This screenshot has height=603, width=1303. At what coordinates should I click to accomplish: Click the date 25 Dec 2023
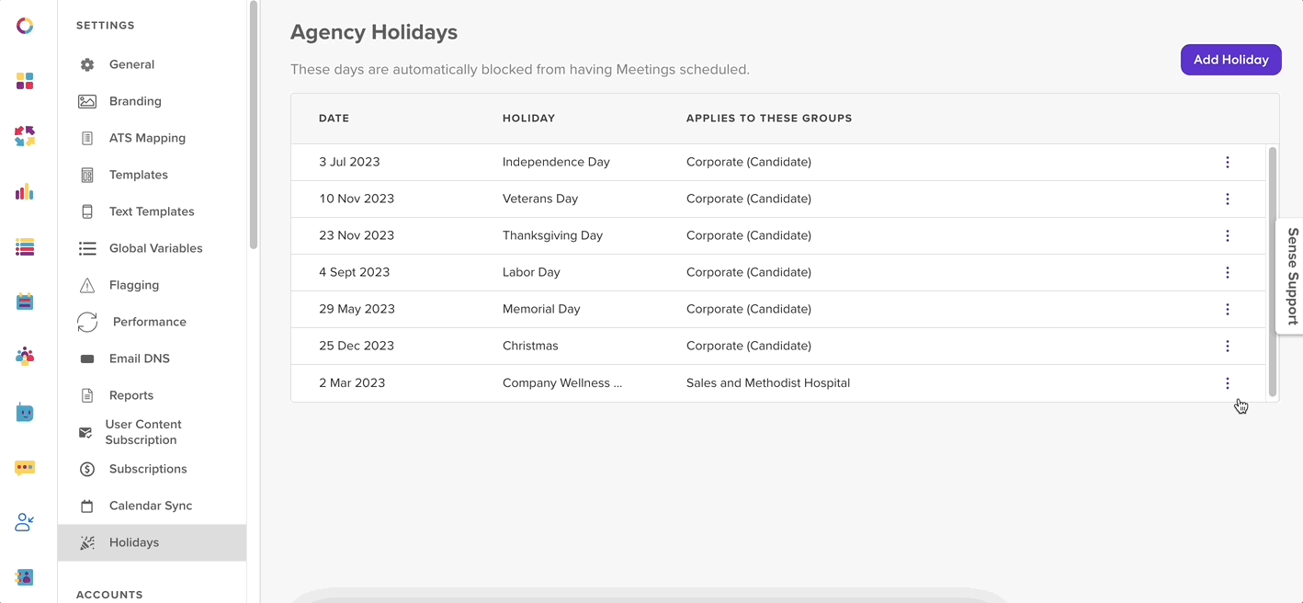(357, 346)
